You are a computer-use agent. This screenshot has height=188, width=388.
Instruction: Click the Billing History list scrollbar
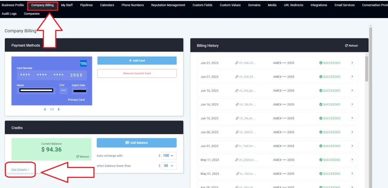click(x=367, y=68)
